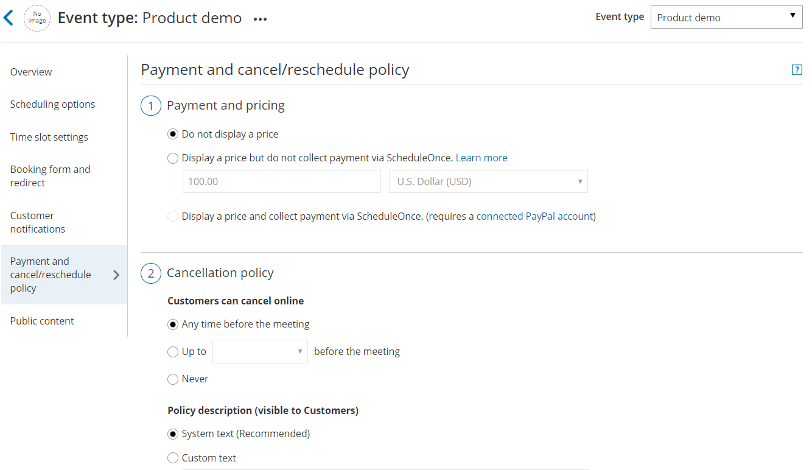Click the back arrow icon

(x=9, y=18)
